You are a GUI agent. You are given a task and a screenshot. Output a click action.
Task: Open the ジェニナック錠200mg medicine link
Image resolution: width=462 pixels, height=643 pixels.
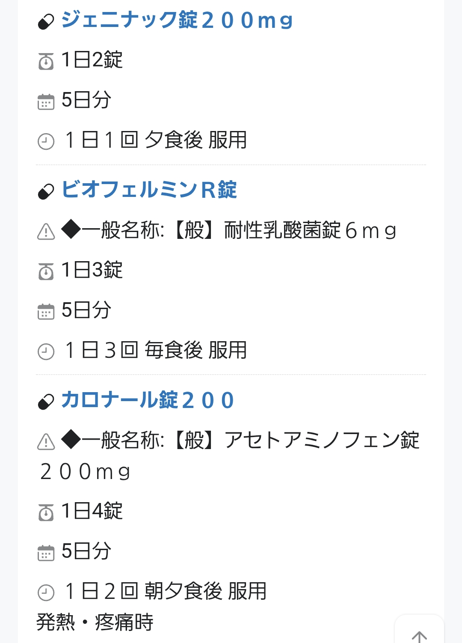coord(177,20)
